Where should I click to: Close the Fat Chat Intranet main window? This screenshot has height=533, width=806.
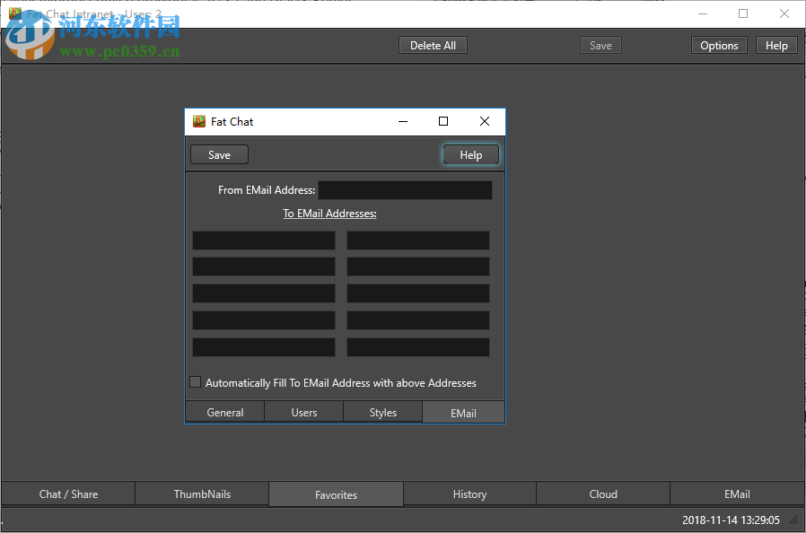784,13
